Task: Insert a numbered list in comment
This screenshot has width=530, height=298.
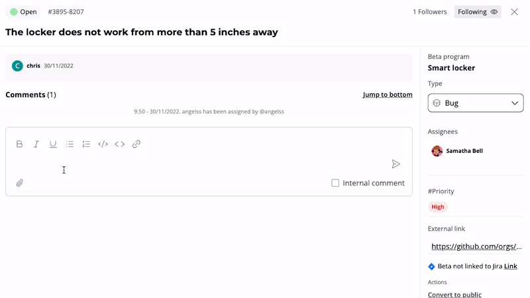Action: (x=86, y=144)
